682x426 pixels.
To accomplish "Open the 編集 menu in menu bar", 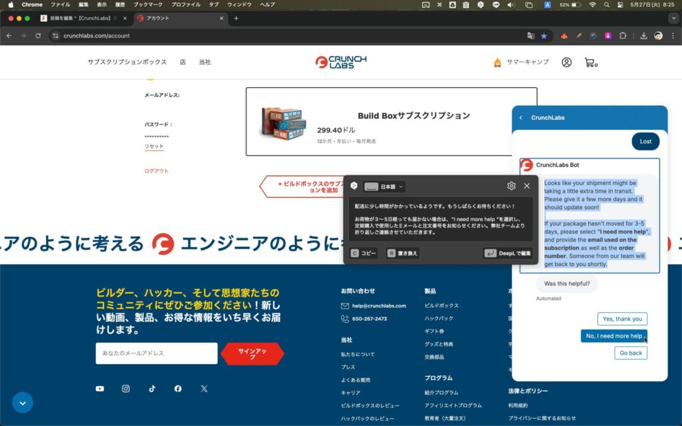I will [83, 5].
